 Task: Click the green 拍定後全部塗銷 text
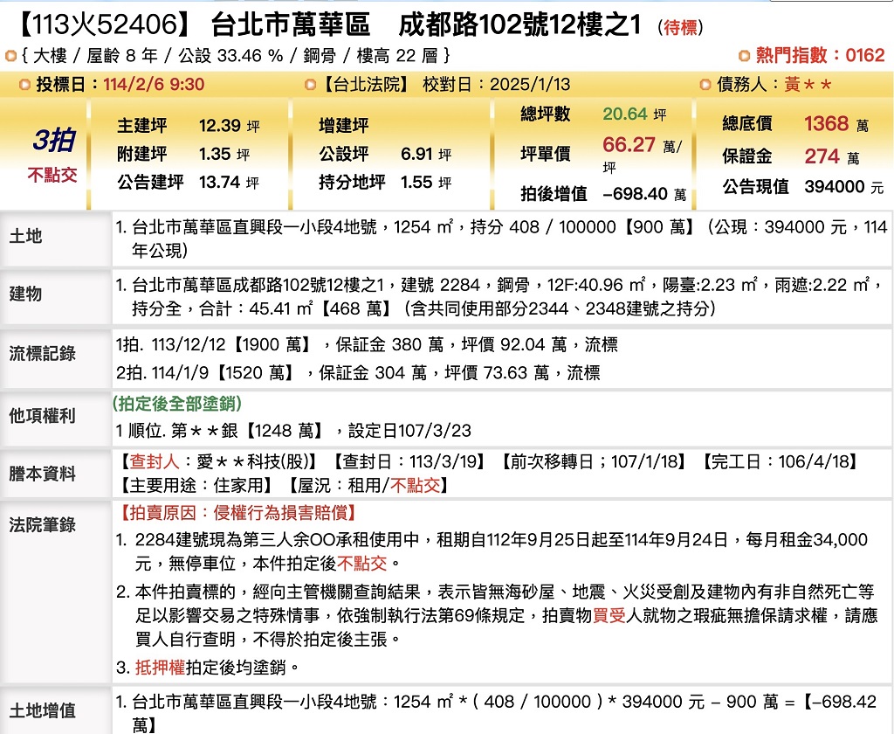(x=177, y=404)
